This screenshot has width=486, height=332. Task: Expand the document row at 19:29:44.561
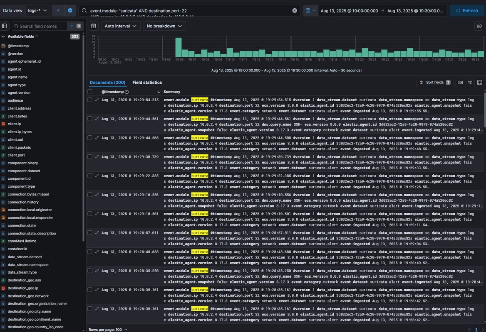97,119
